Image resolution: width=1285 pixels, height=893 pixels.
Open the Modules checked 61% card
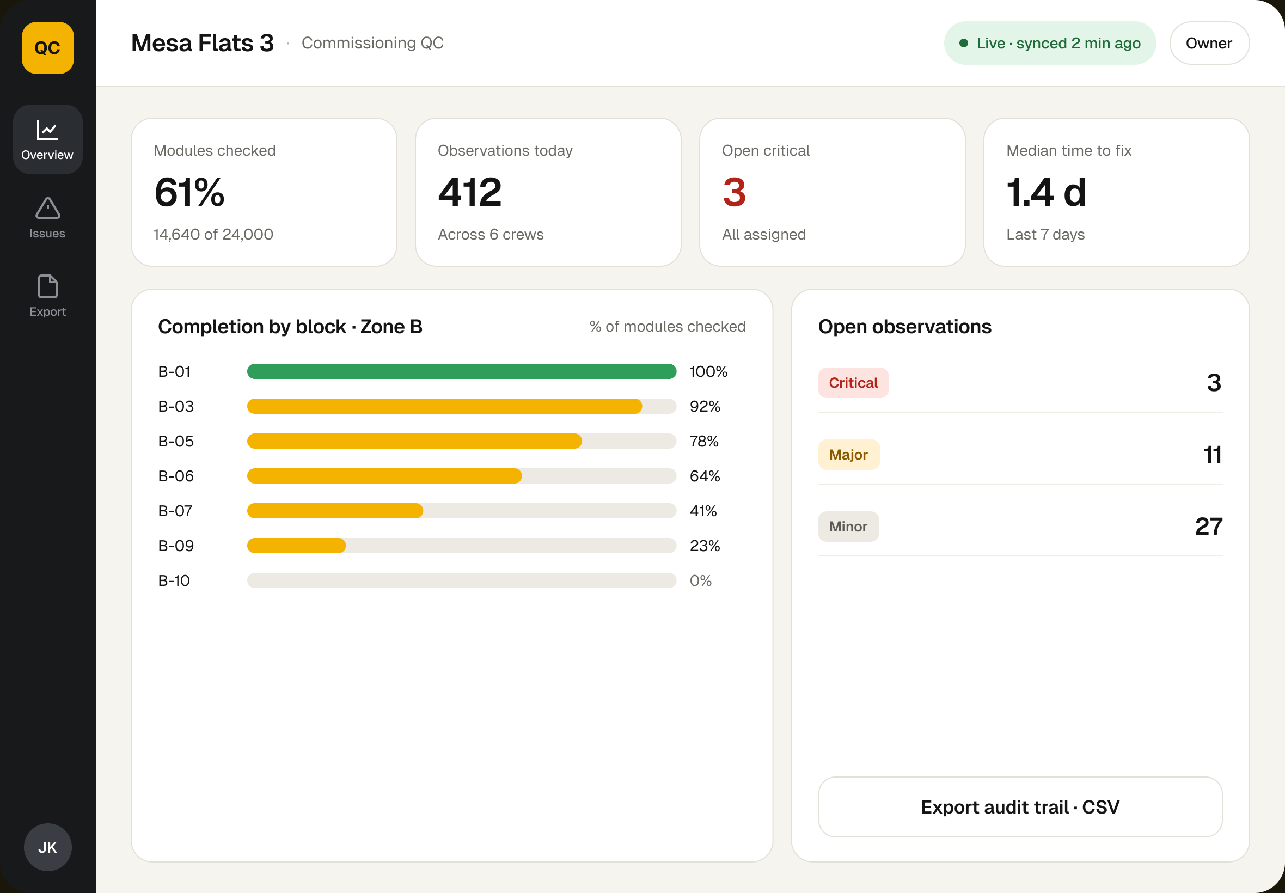click(x=264, y=192)
